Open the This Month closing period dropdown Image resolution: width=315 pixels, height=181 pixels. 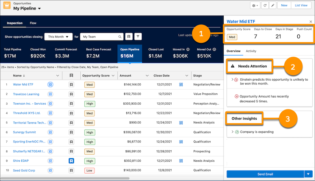tap(59, 37)
